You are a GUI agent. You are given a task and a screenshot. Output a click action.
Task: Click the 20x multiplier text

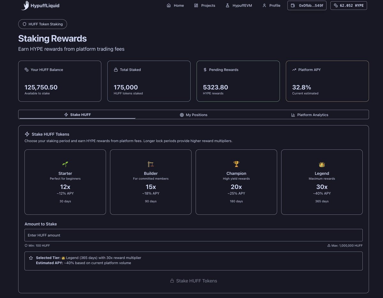click(236, 187)
